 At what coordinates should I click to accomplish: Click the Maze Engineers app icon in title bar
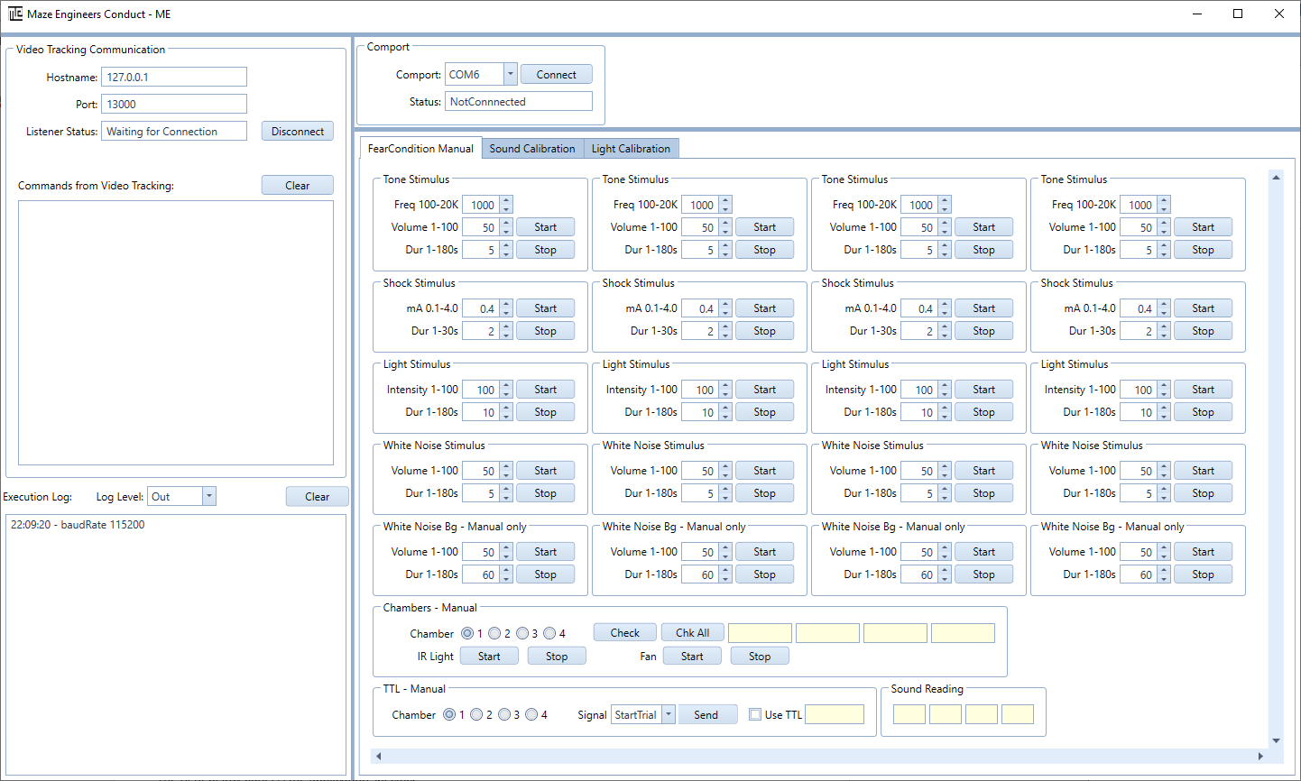15,14
